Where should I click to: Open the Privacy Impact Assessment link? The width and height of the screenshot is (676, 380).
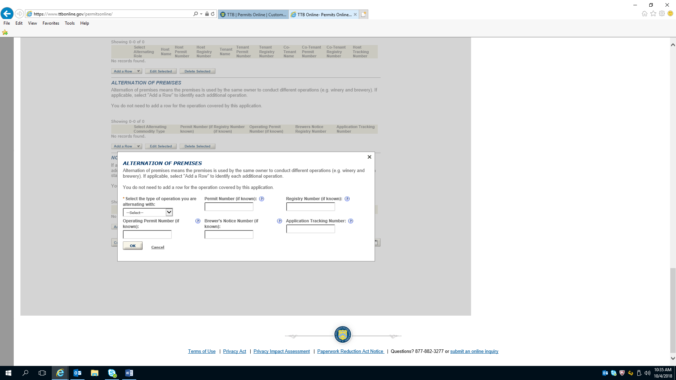(281, 351)
